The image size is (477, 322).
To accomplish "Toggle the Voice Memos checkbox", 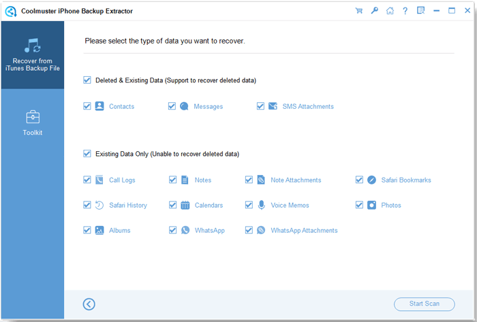I will (x=249, y=205).
